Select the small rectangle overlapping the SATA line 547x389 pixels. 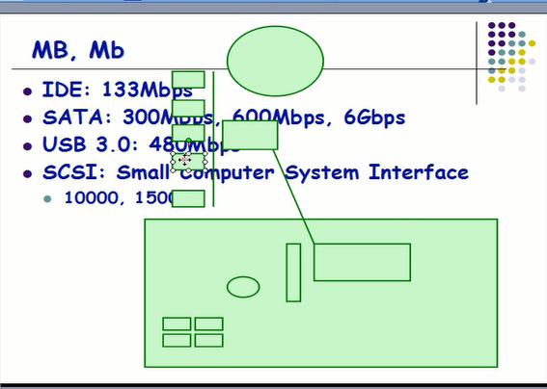(188, 108)
